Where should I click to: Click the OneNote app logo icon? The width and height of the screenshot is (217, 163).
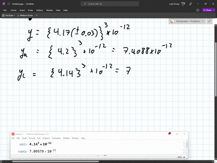tap(4, 4)
